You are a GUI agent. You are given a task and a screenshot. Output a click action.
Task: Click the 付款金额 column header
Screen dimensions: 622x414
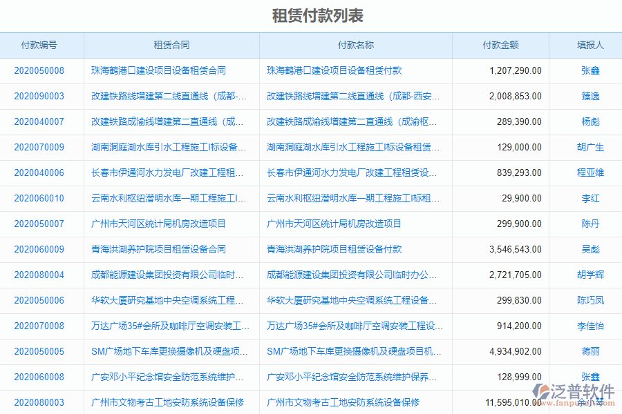tap(500, 45)
